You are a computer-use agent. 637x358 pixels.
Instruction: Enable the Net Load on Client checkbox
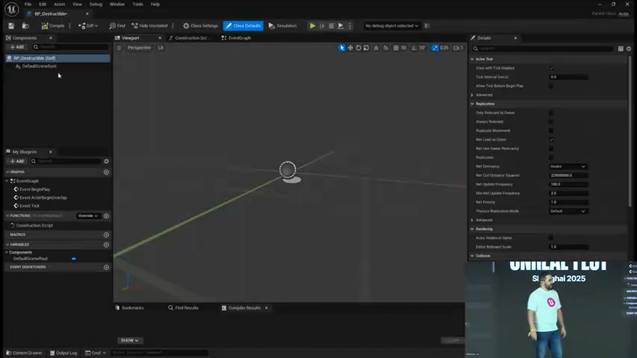coord(551,140)
